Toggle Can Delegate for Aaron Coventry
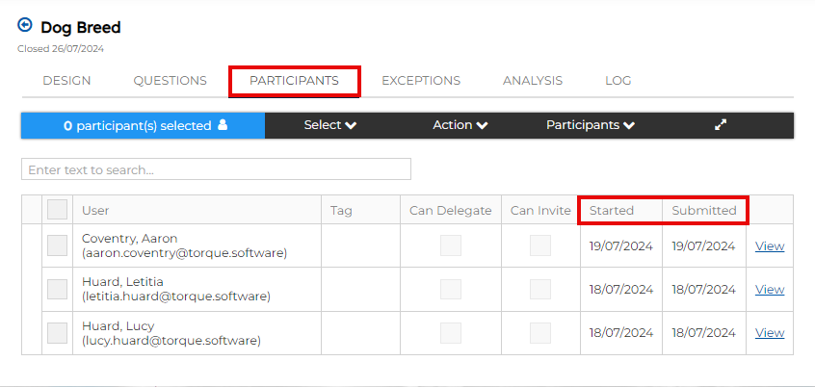Image resolution: width=815 pixels, height=387 pixels. (x=450, y=245)
